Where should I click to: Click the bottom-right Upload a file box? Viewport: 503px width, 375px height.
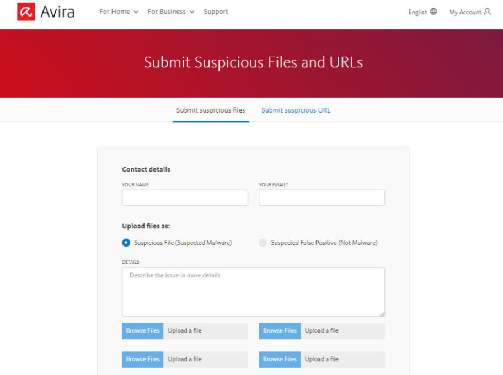click(x=343, y=359)
